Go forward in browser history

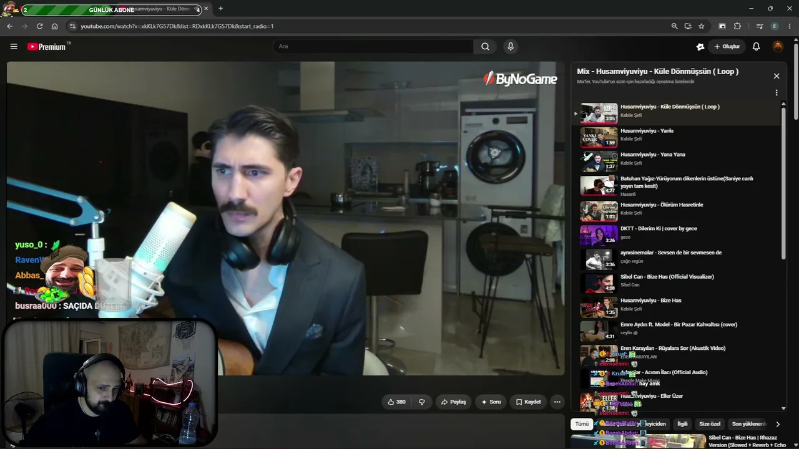(24, 26)
